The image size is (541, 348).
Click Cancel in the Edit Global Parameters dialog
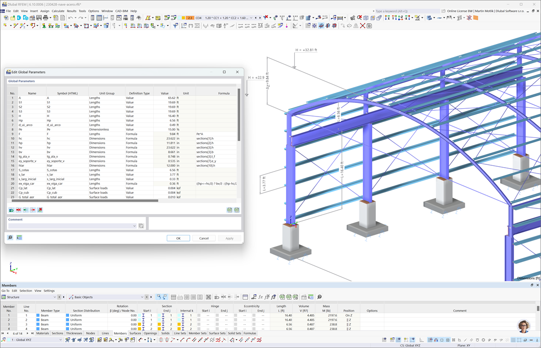(203, 238)
